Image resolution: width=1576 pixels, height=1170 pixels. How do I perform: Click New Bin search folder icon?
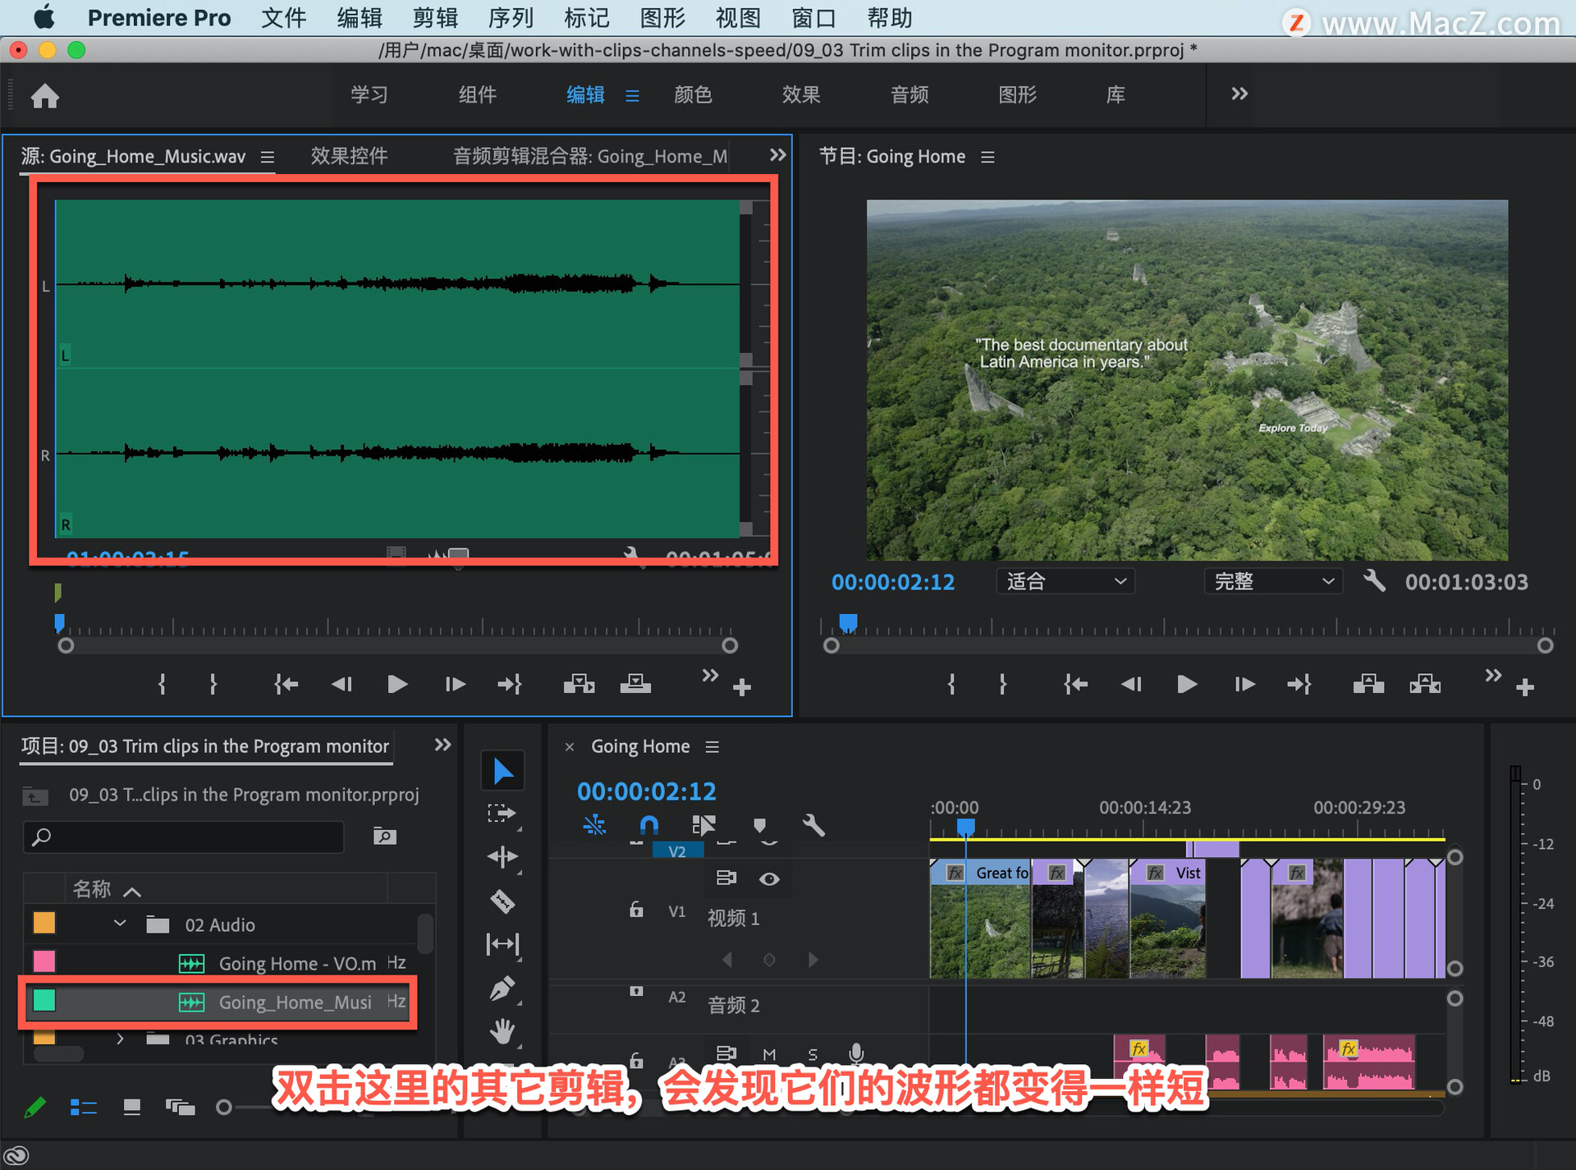384,836
